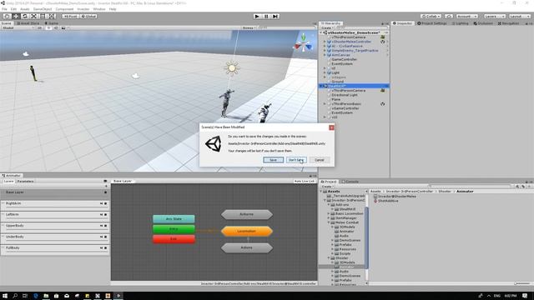
Task: Toggle scene audio button
Action: [x=56, y=27]
